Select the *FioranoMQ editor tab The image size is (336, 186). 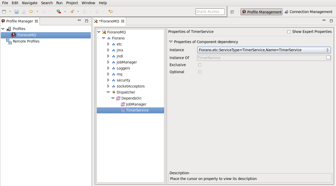coord(109,21)
